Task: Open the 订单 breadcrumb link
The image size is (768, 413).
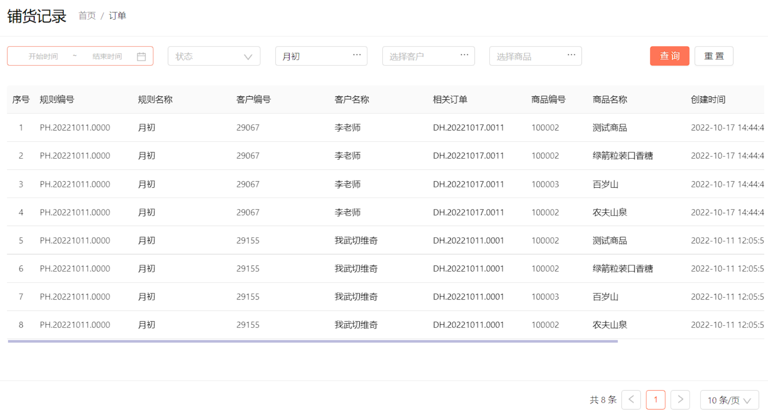Action: (x=117, y=16)
